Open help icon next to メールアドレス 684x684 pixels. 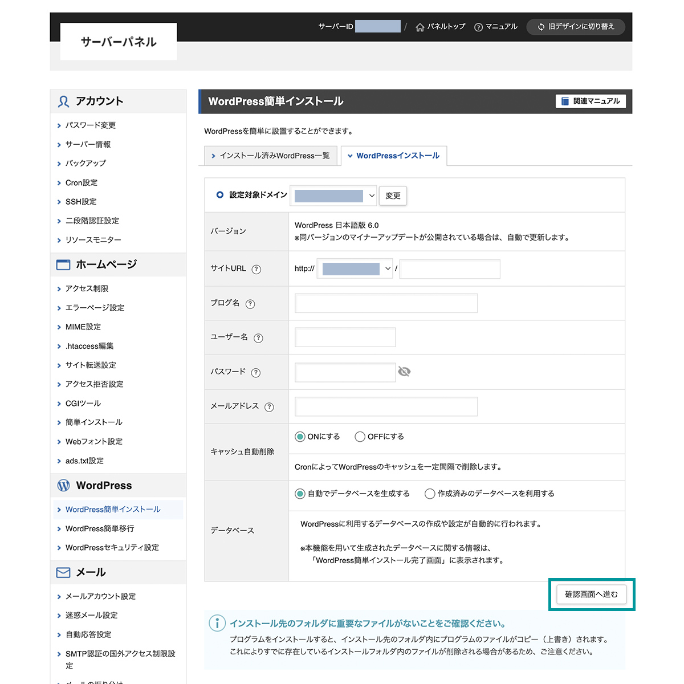[x=269, y=407]
